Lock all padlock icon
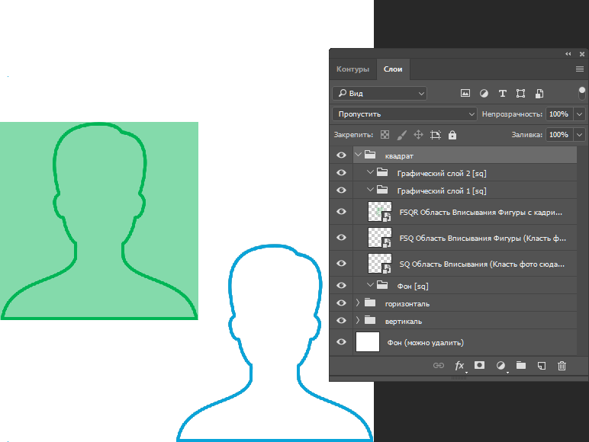 coord(452,135)
